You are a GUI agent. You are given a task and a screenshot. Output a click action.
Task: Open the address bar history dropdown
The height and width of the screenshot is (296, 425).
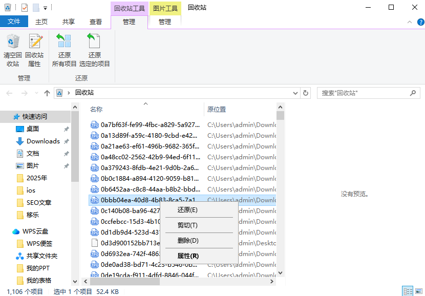point(295,93)
